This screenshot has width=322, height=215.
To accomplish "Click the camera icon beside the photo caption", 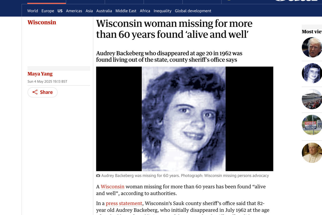I will pos(98,176).
